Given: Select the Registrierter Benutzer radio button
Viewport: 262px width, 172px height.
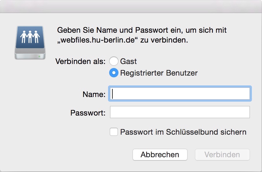Looking at the screenshot, I should pyautogui.click(x=114, y=73).
